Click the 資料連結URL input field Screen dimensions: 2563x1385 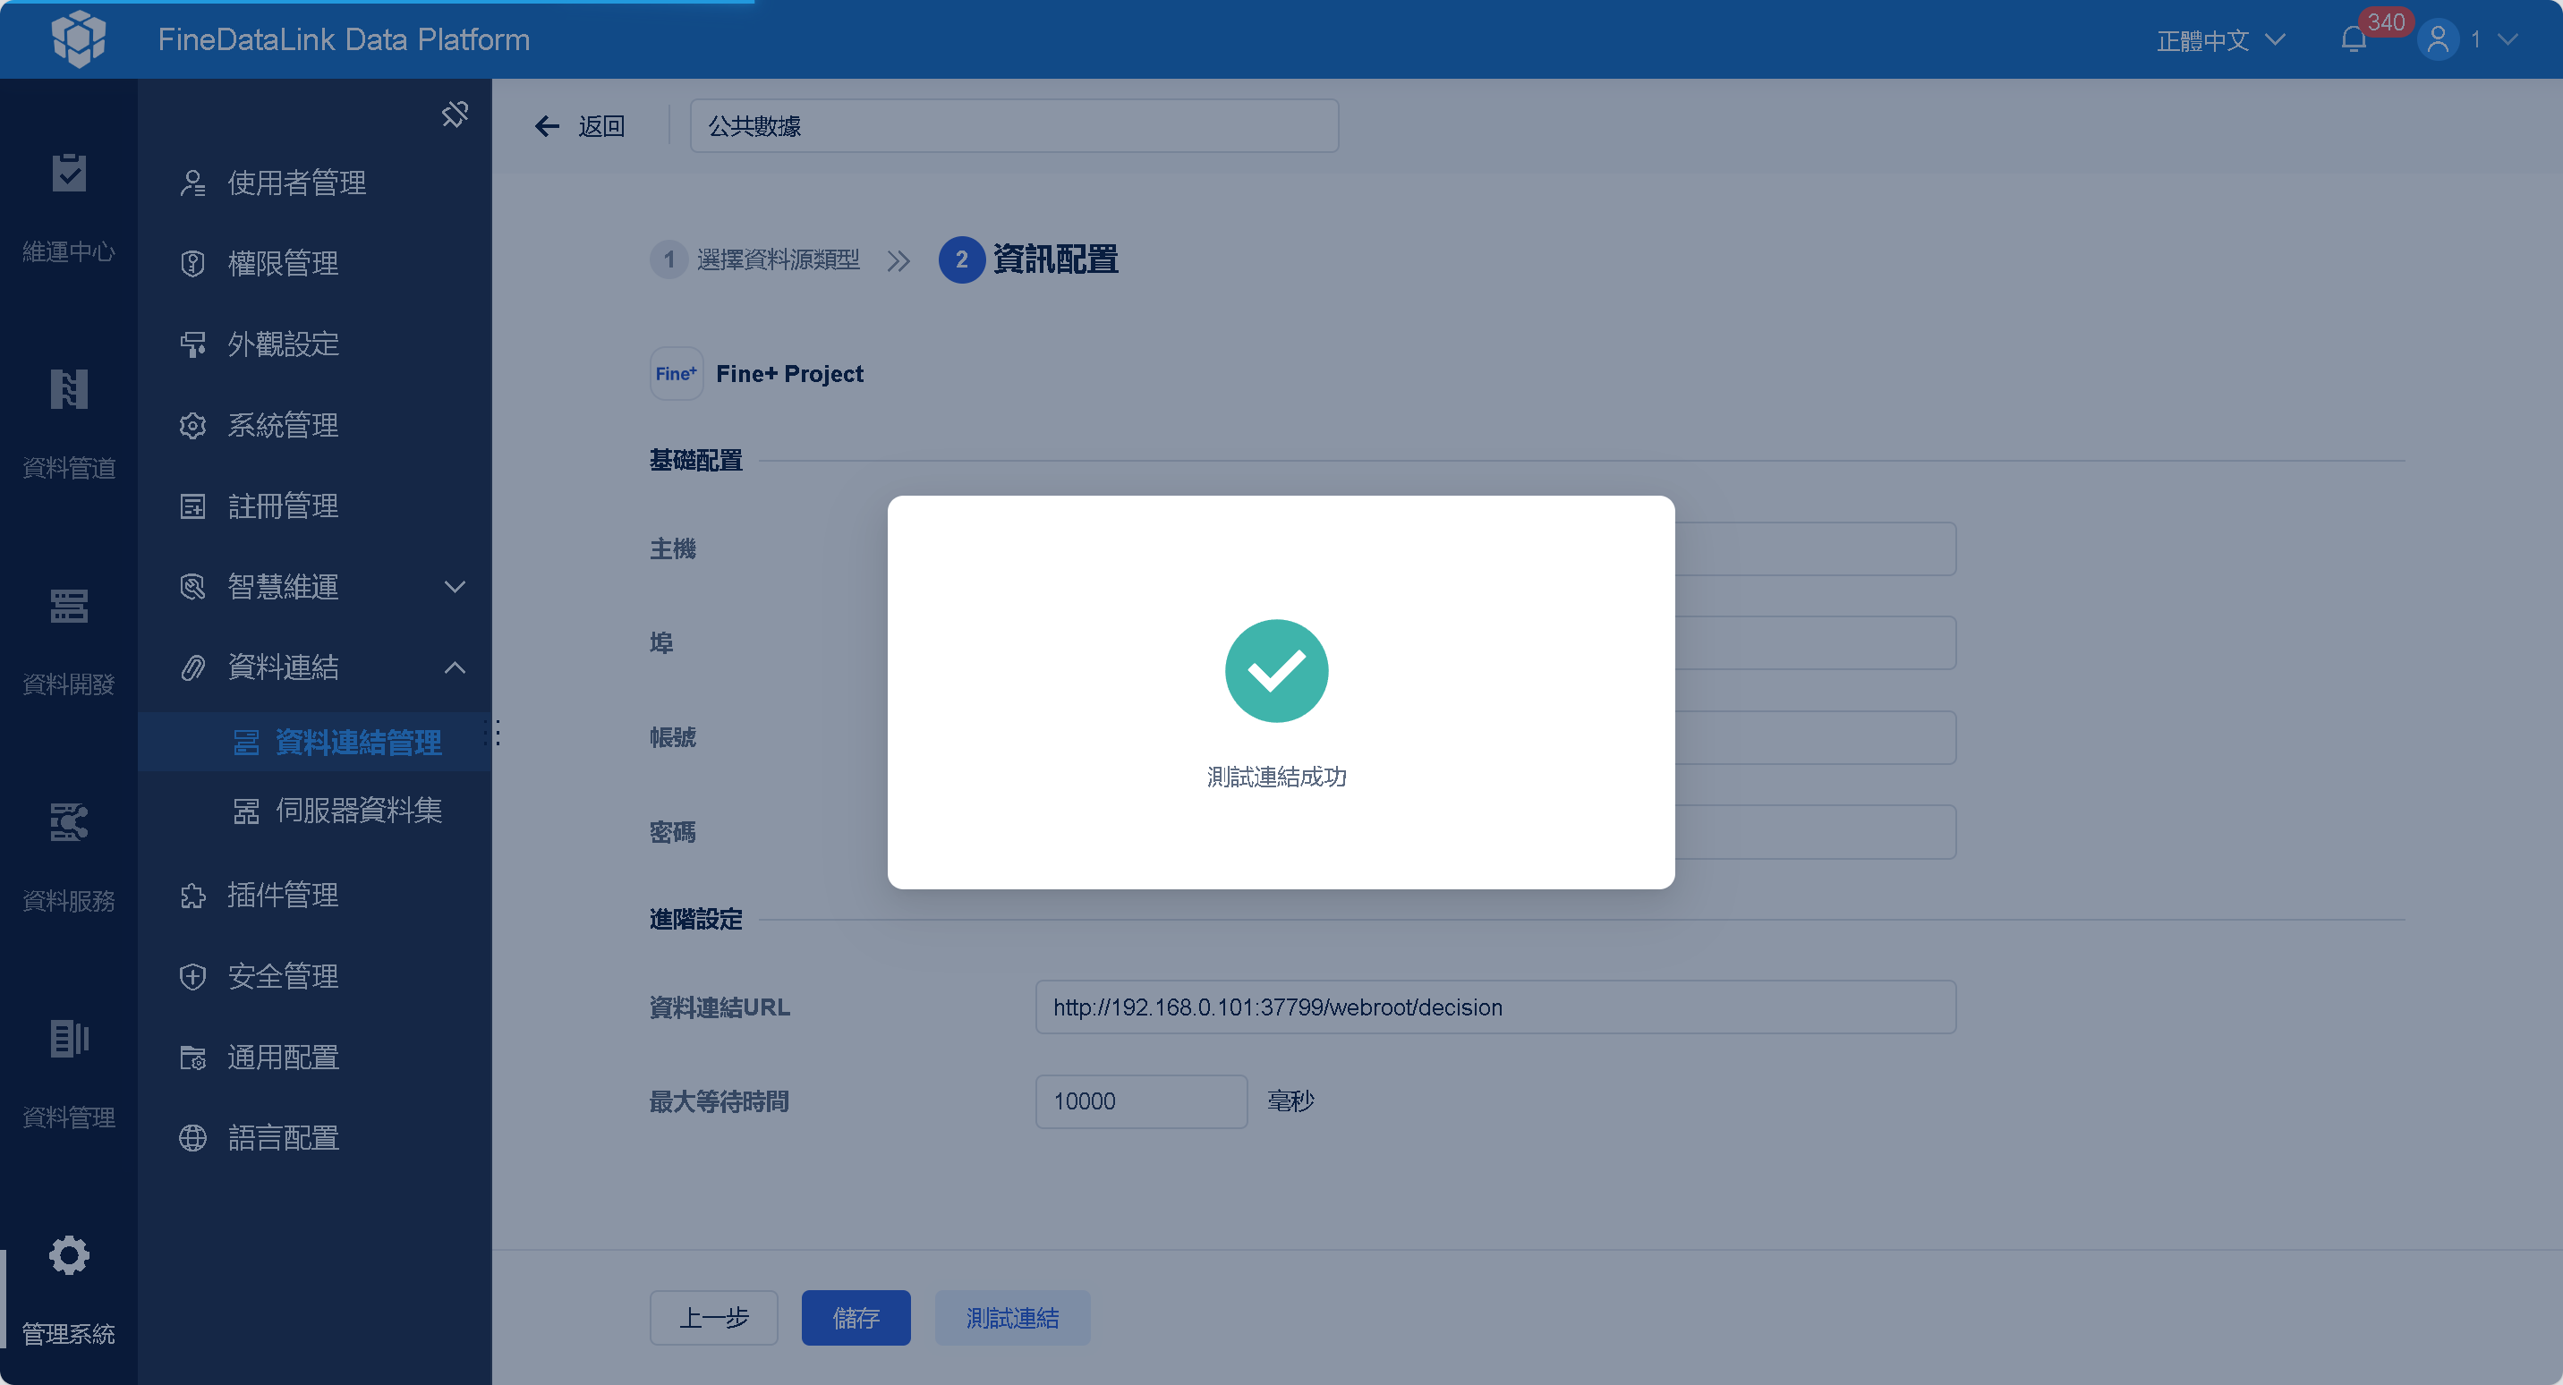pyautogui.click(x=1495, y=1007)
